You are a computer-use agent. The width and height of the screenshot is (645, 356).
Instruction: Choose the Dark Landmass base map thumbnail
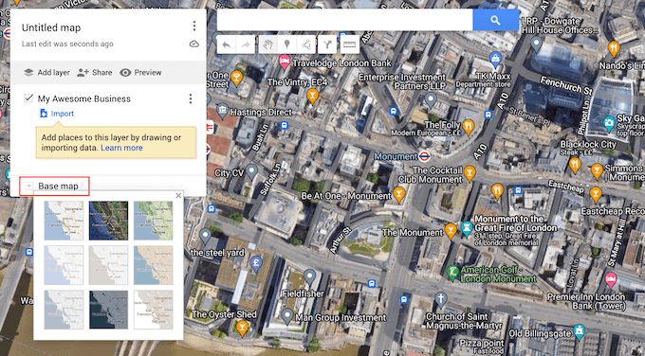108,310
